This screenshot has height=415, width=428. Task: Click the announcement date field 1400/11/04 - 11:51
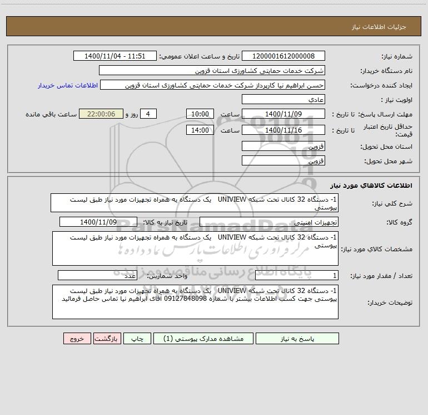click(115, 56)
